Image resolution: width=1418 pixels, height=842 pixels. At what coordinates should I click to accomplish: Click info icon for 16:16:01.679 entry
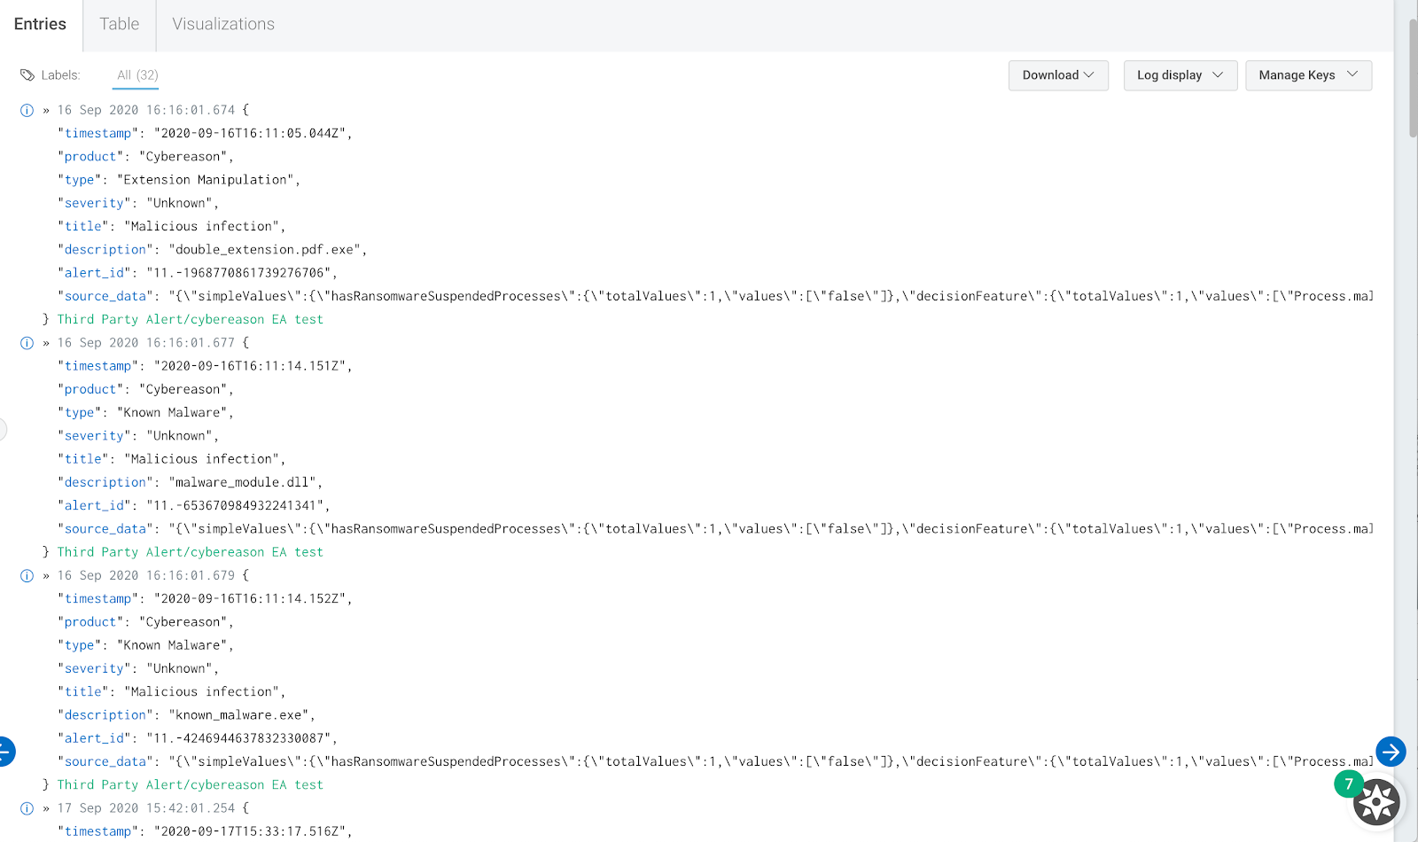point(27,576)
